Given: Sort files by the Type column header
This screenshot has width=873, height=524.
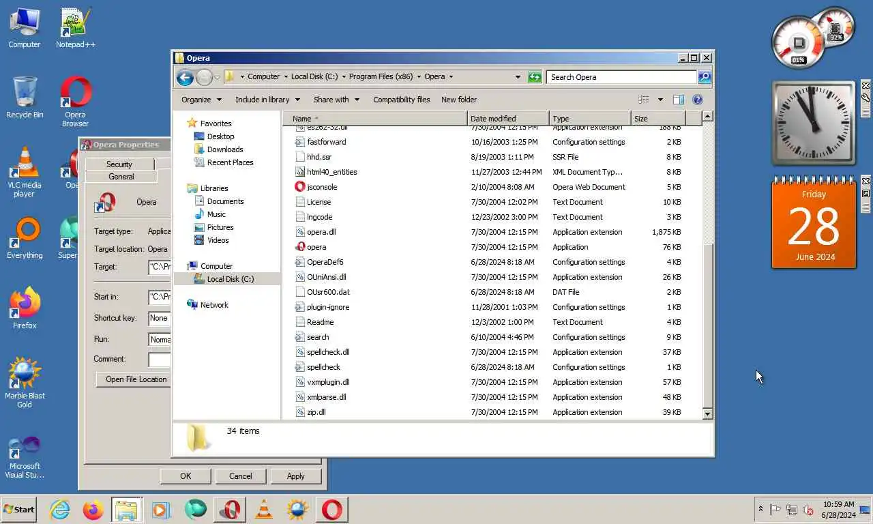Looking at the screenshot, I should tap(590, 119).
